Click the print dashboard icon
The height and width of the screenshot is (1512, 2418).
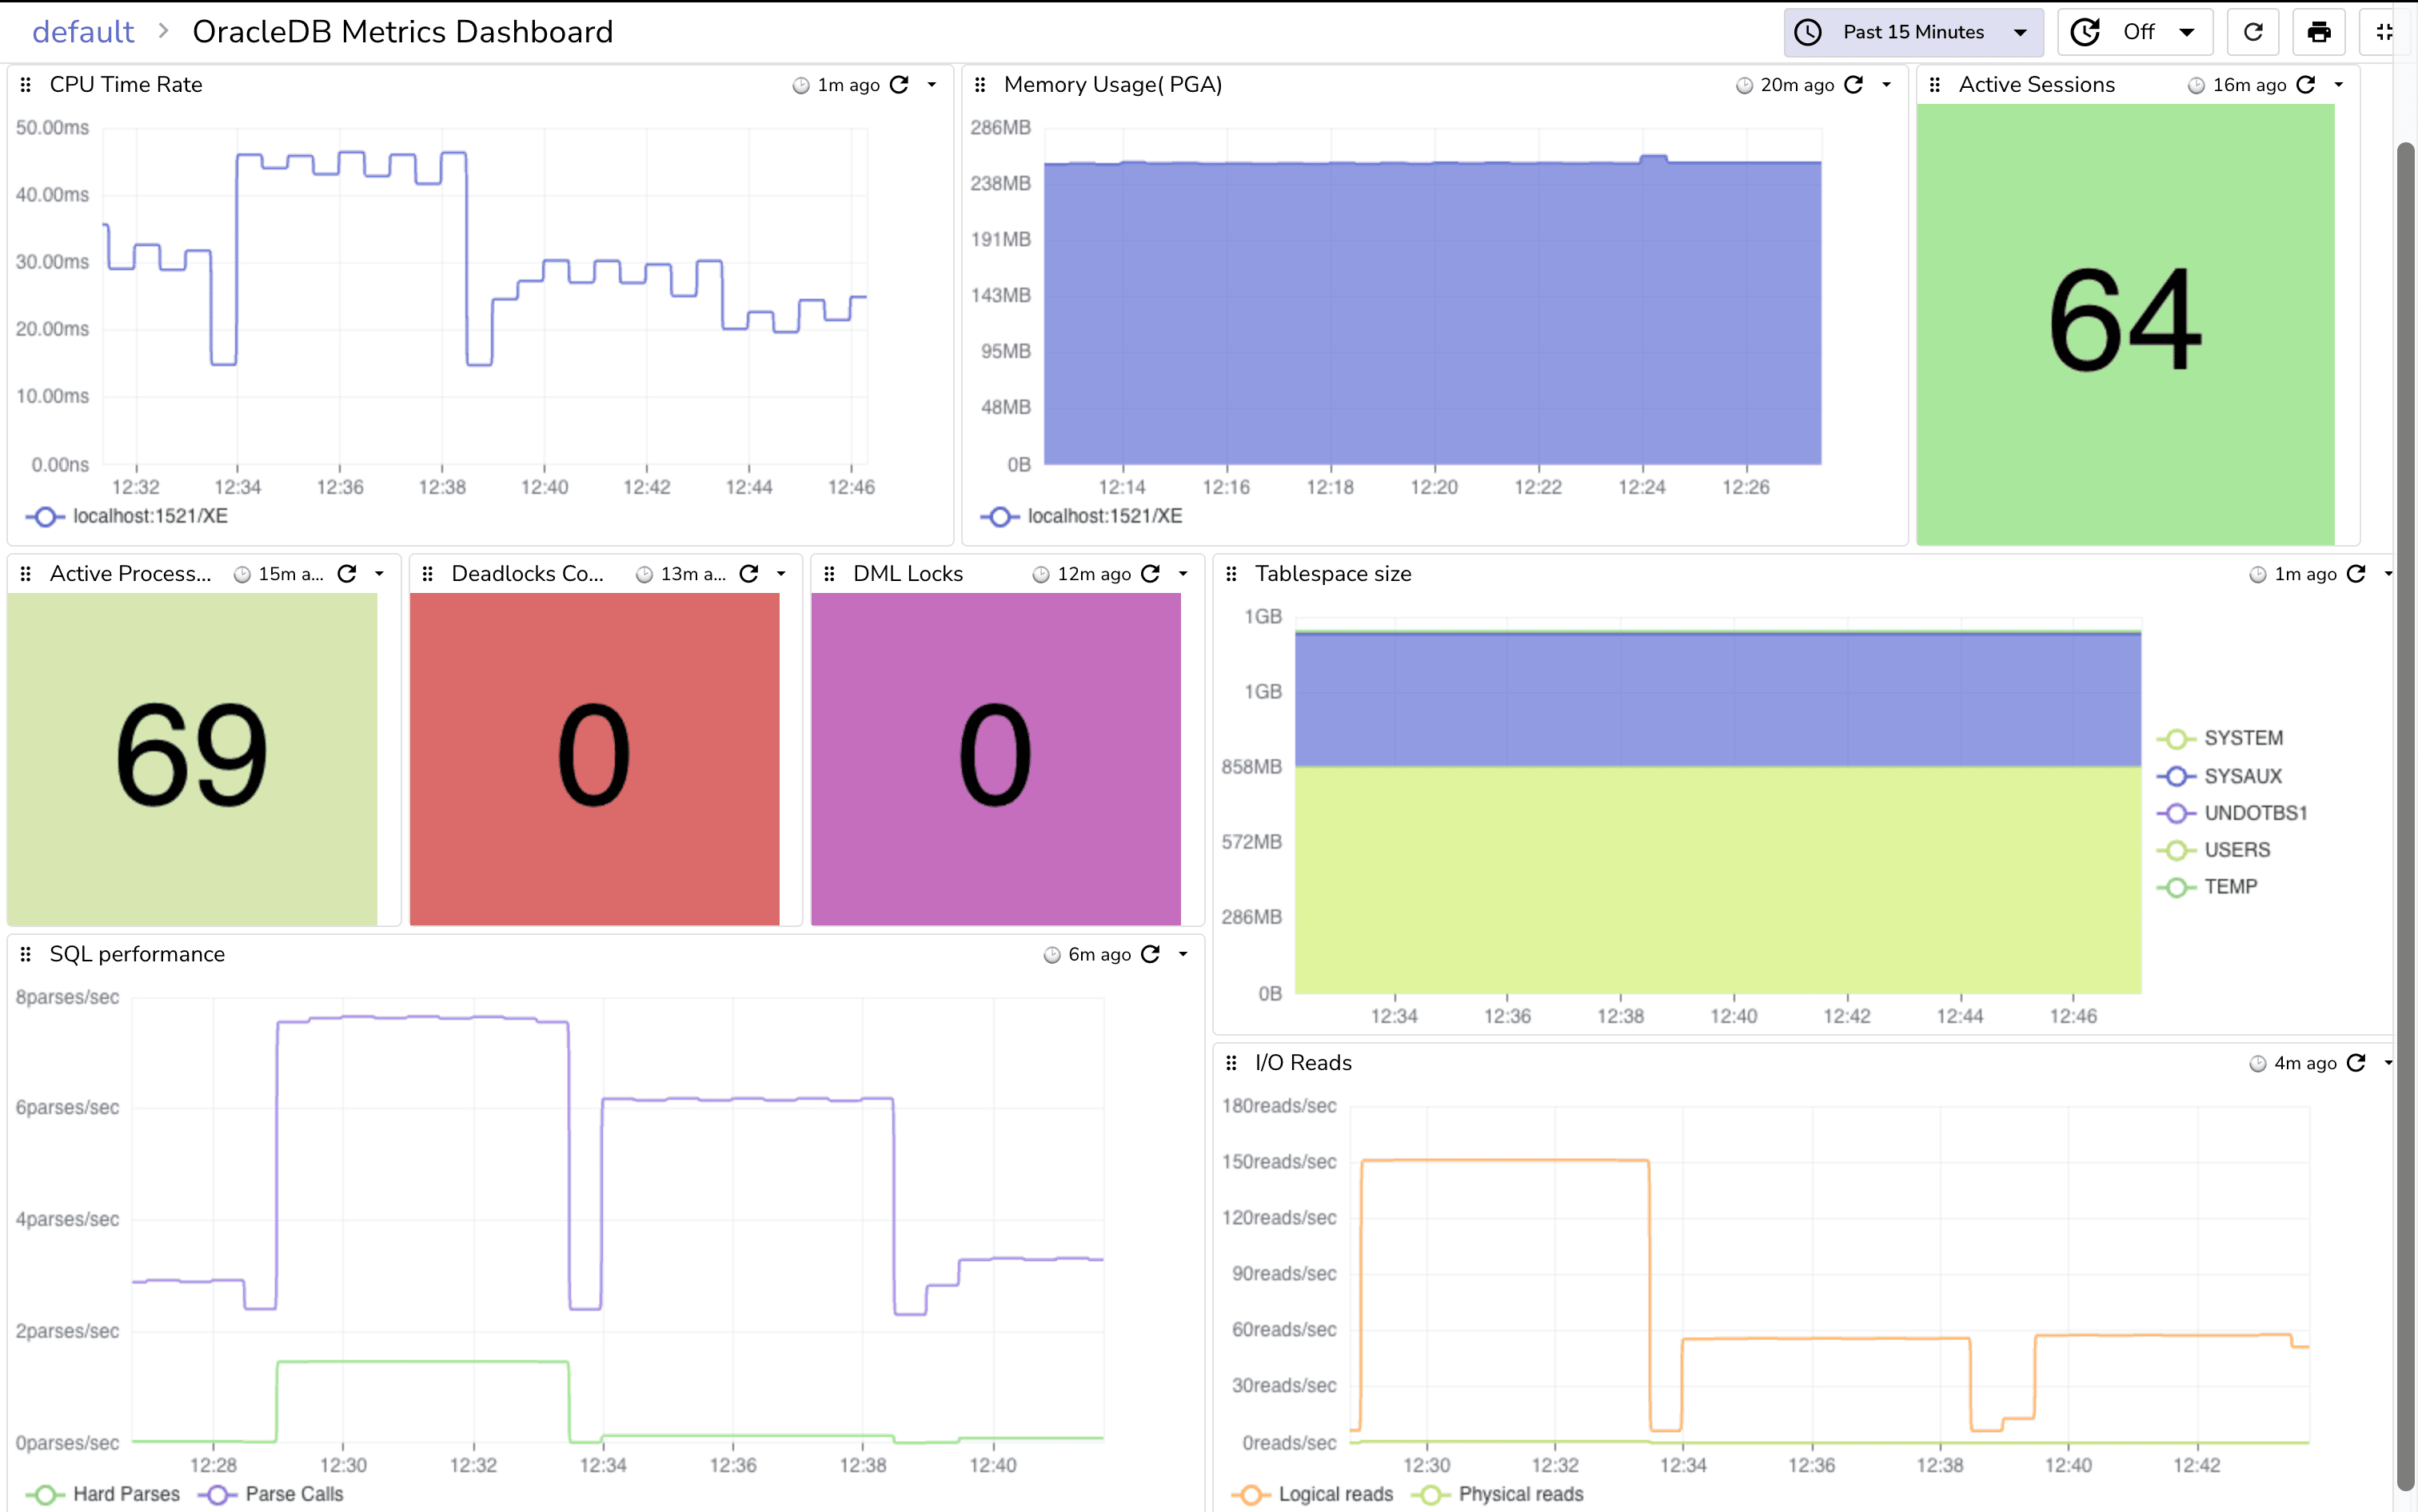click(2319, 31)
